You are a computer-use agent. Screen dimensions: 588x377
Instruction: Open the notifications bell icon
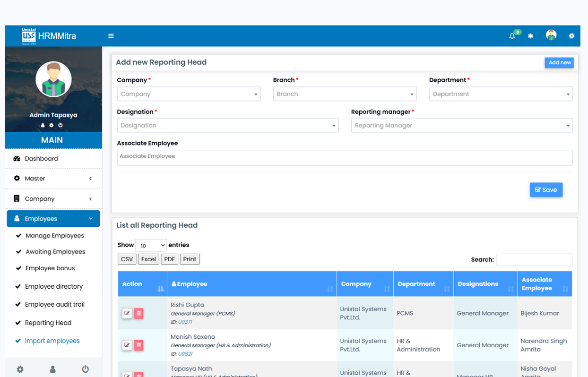tap(512, 36)
